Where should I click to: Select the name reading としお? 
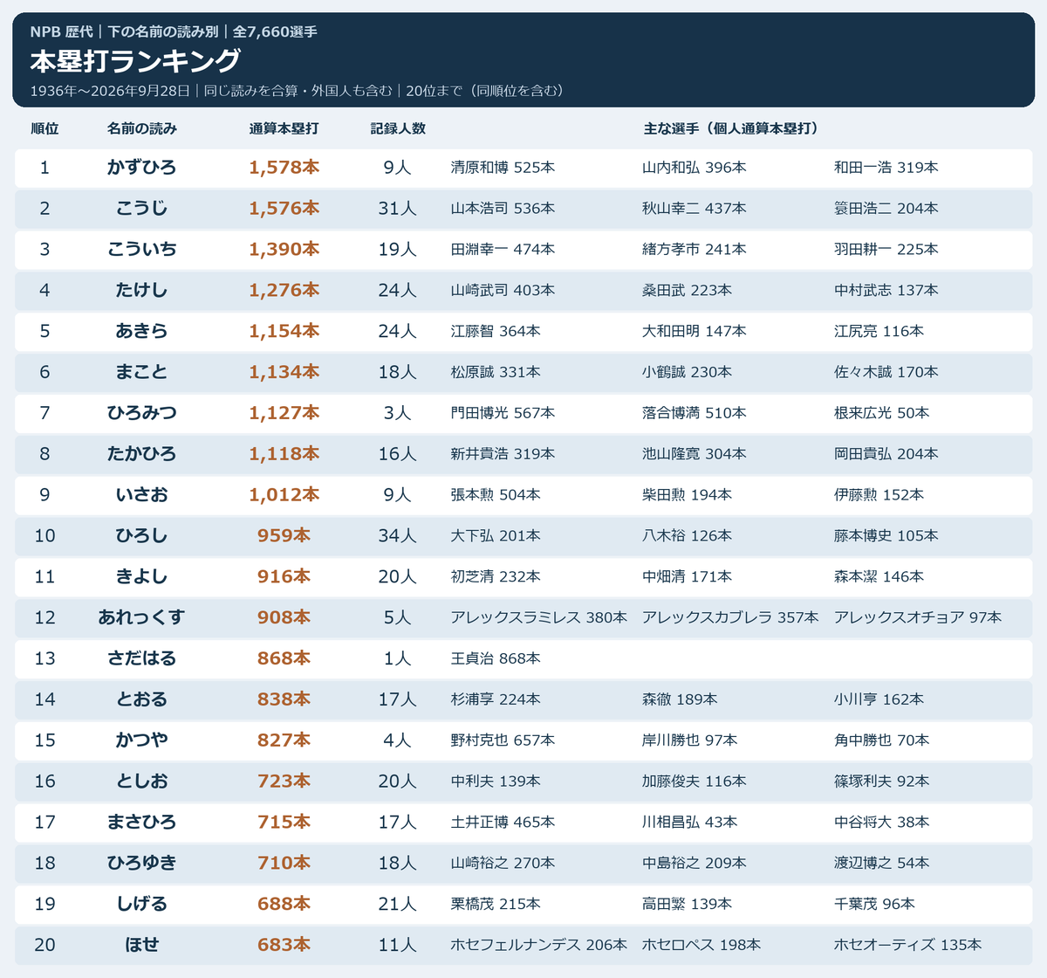pos(142,782)
